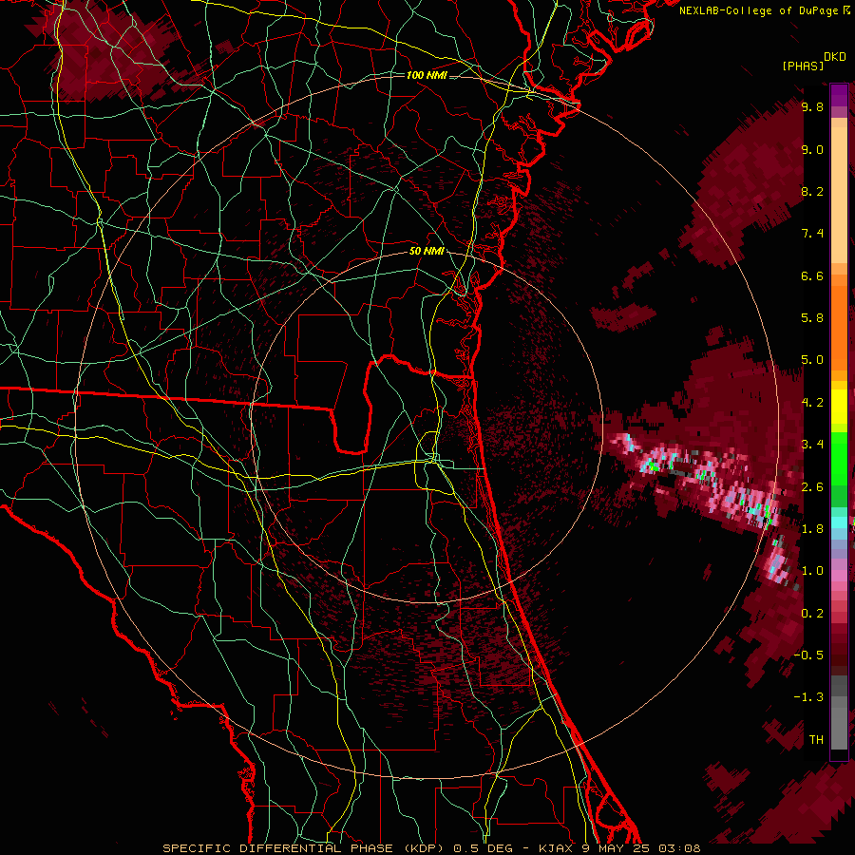Click the 9 MAY 25 03:08 timestamp
The height and width of the screenshot is (855, 855).
(642, 848)
